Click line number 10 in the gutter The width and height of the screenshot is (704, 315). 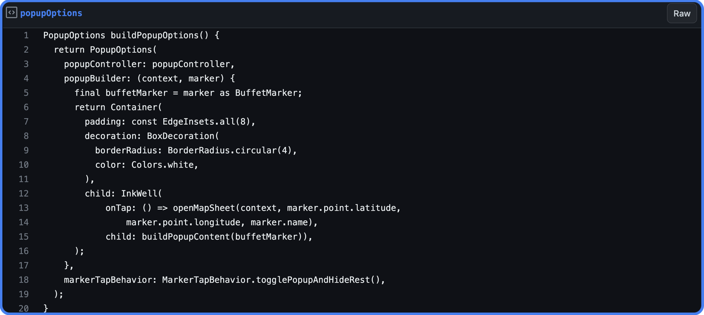coord(24,165)
